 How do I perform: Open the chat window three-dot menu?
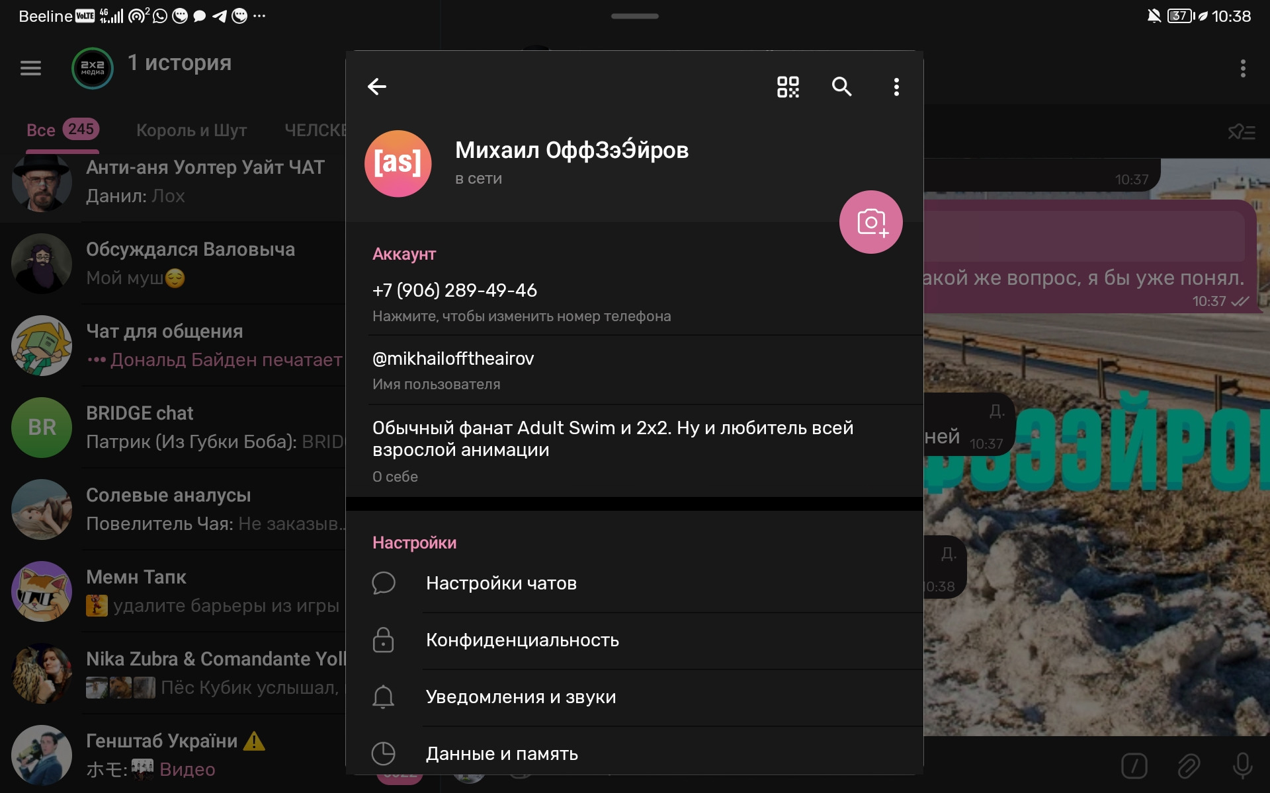[x=1243, y=68]
